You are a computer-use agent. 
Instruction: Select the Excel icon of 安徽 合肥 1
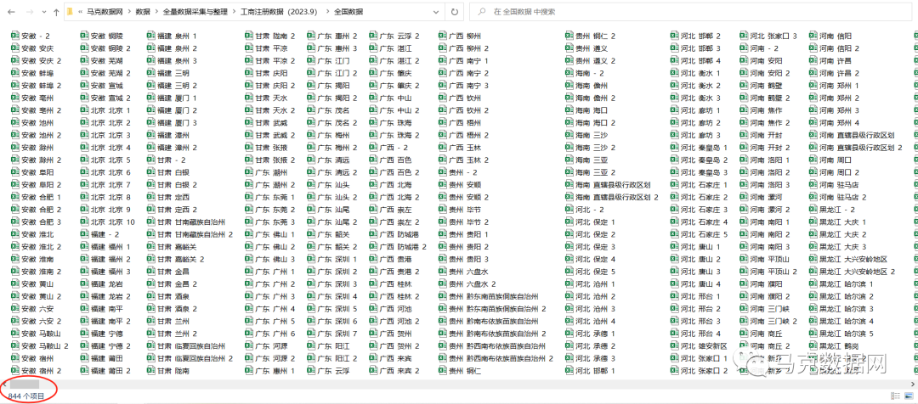(x=15, y=197)
